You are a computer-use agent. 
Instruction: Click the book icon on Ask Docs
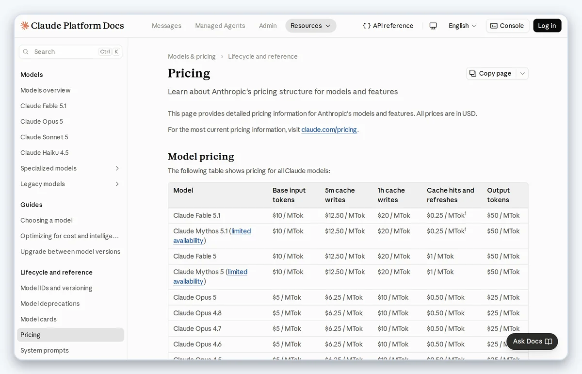click(549, 341)
